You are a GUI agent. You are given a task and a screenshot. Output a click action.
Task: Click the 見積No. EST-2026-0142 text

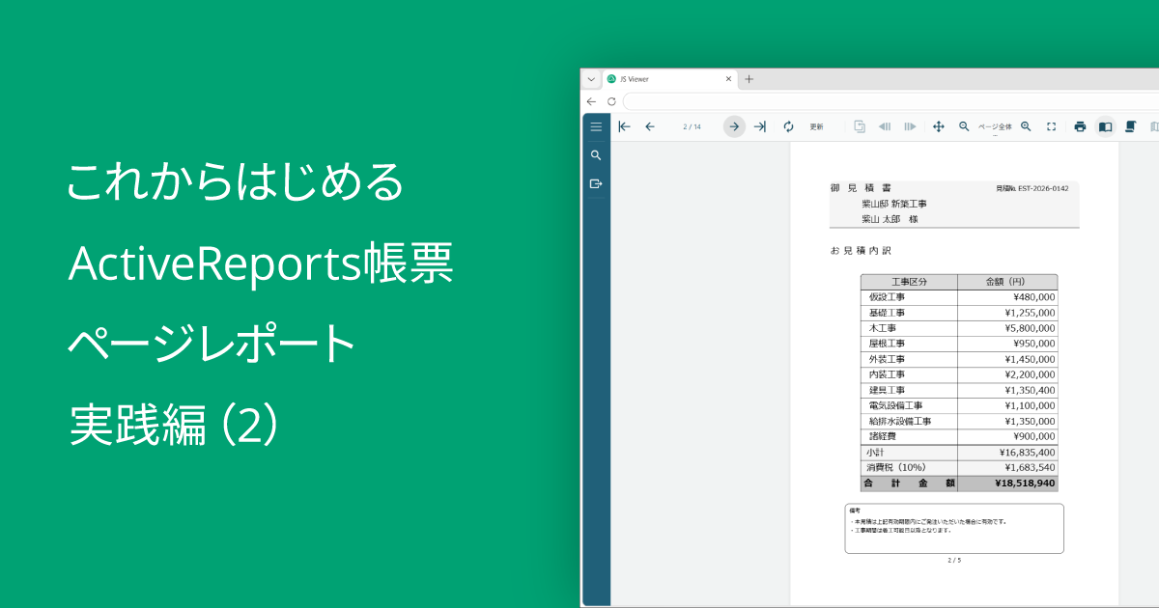[x=1032, y=188]
